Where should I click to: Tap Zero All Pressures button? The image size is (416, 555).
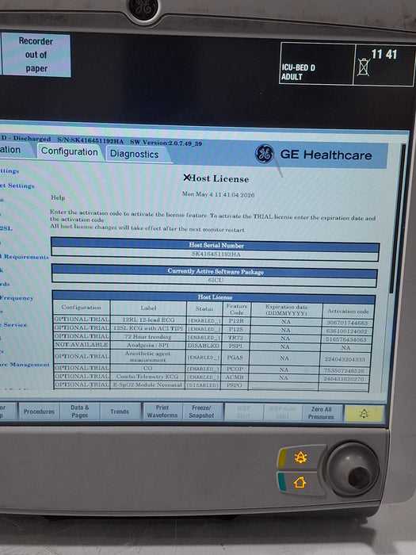[321, 413]
